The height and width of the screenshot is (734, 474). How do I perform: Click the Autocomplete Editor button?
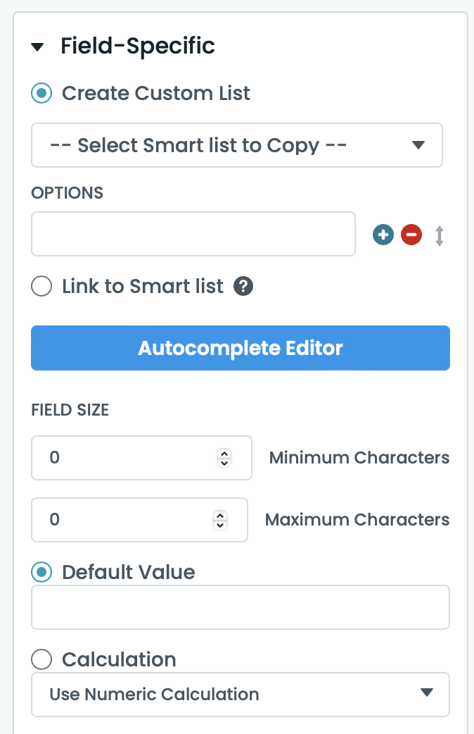tap(240, 348)
